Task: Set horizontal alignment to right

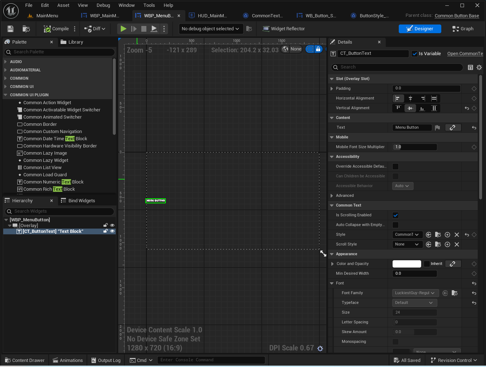Action: coord(423,98)
